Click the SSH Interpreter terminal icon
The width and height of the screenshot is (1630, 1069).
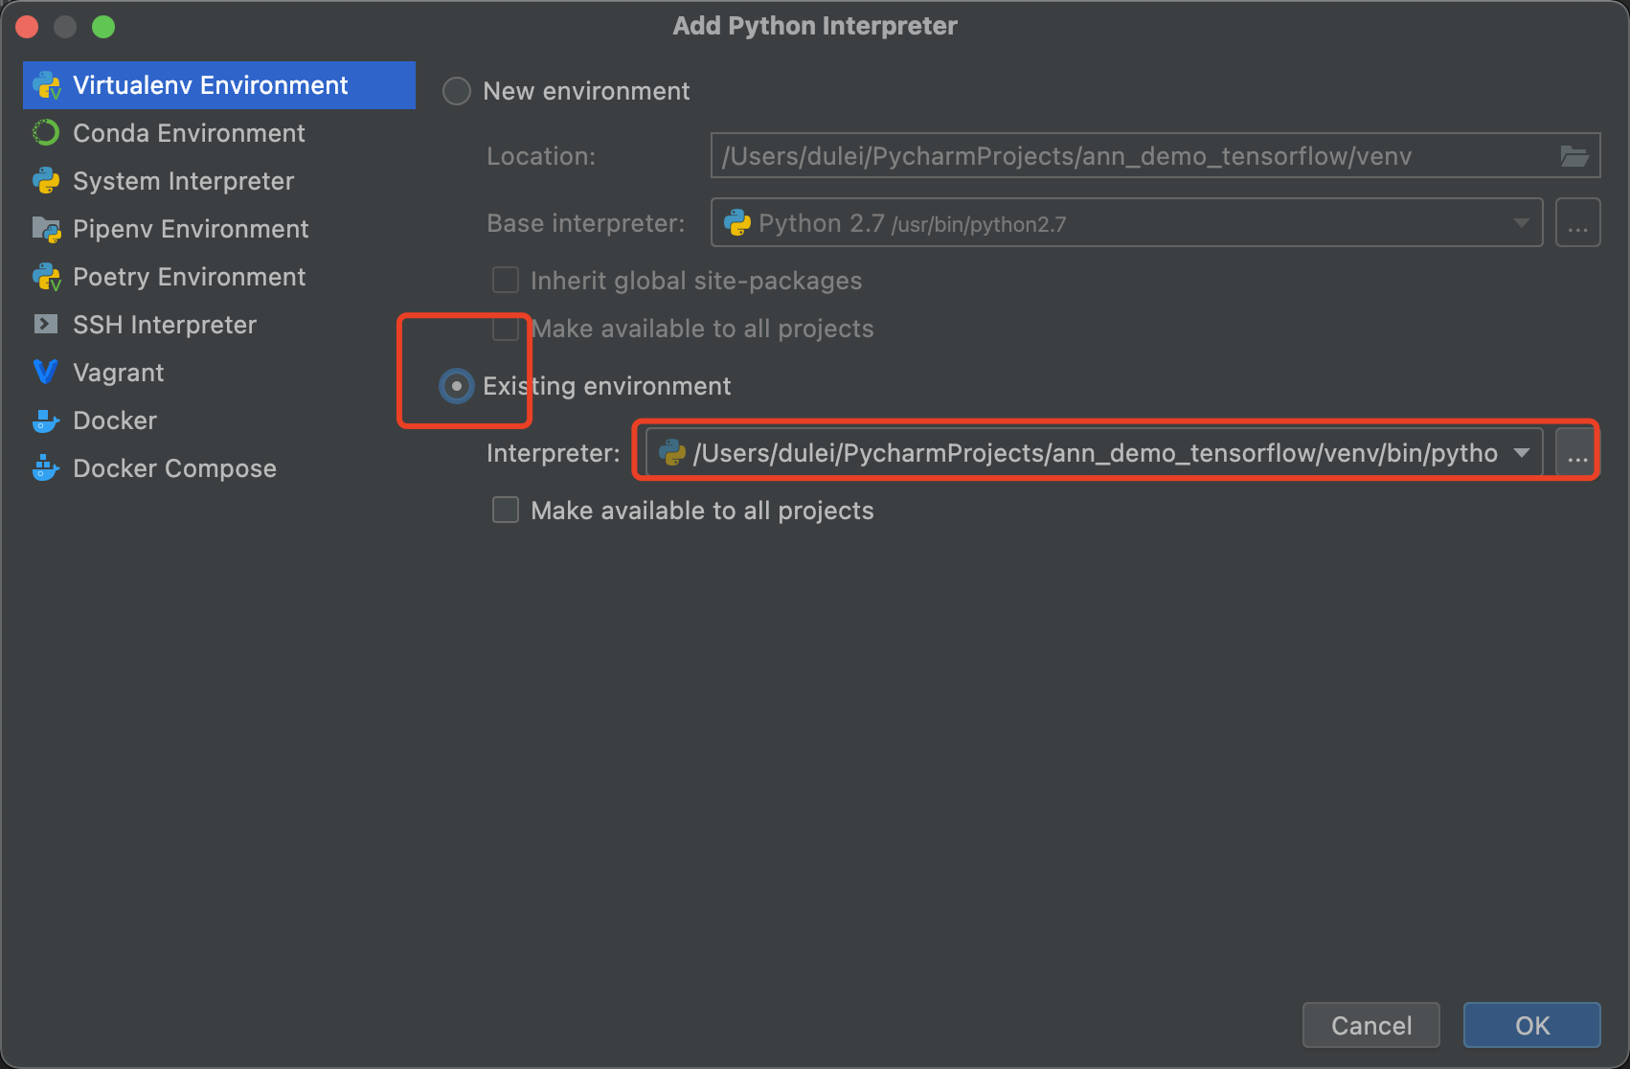45,325
